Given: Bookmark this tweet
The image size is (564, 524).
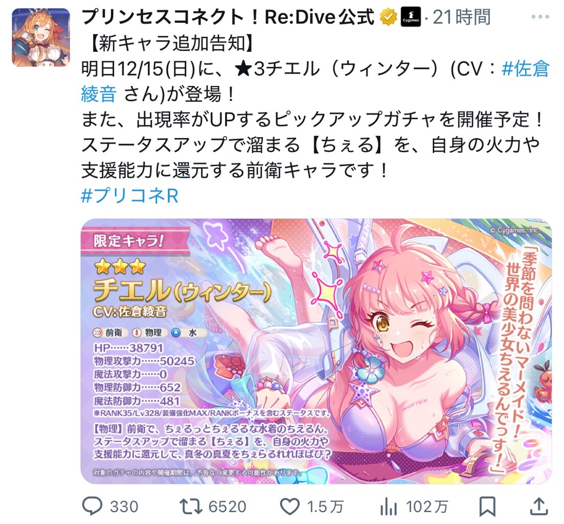Looking at the screenshot, I should click(x=487, y=507).
